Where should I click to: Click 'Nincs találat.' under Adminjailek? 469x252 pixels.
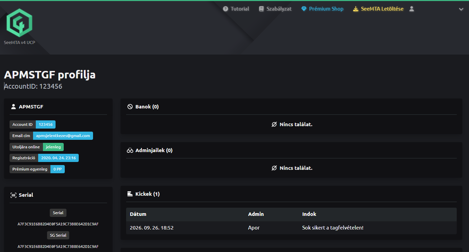296,168
